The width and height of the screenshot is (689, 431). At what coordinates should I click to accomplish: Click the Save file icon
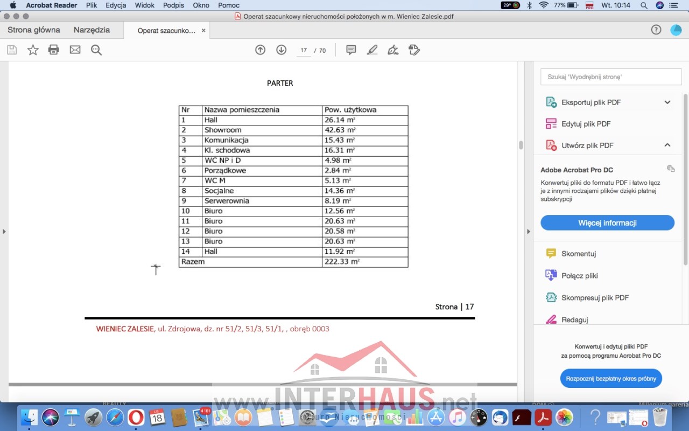click(x=12, y=50)
